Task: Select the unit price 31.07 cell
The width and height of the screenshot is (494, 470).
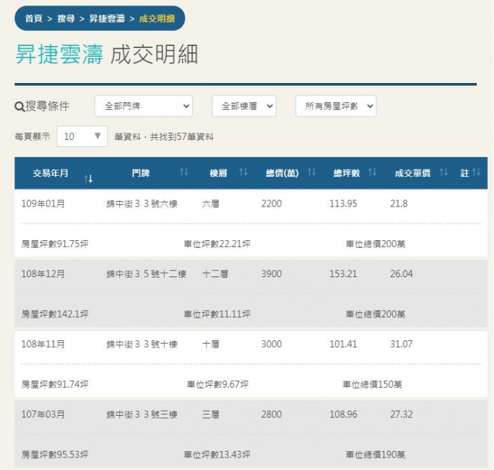Action: click(x=401, y=344)
